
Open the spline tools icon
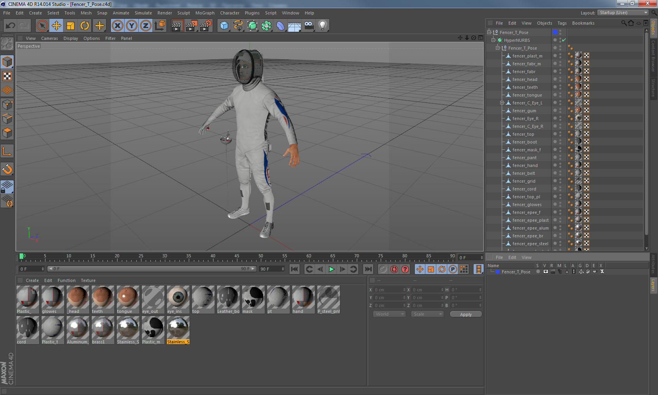pos(238,26)
